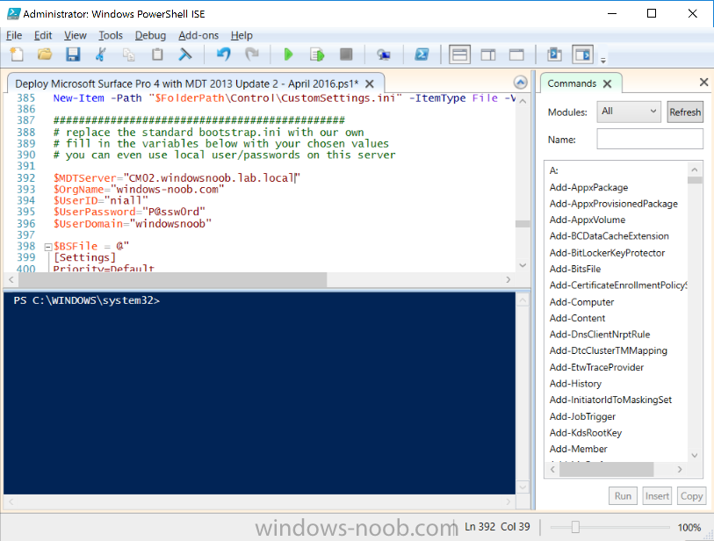The height and width of the screenshot is (541, 714).
Task: Create a new script with New icon
Action: click(x=17, y=54)
